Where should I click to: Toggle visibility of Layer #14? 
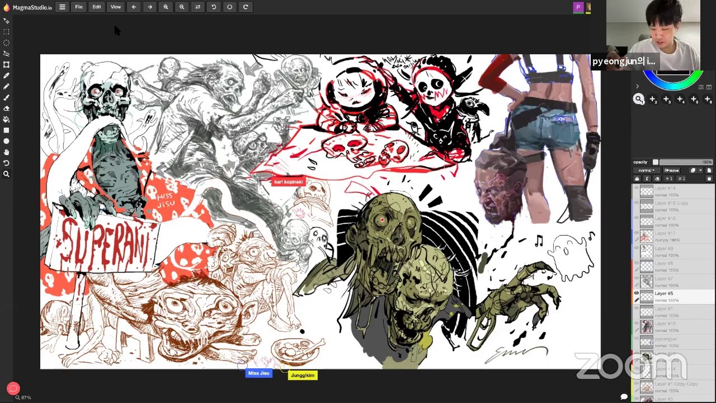(636, 188)
